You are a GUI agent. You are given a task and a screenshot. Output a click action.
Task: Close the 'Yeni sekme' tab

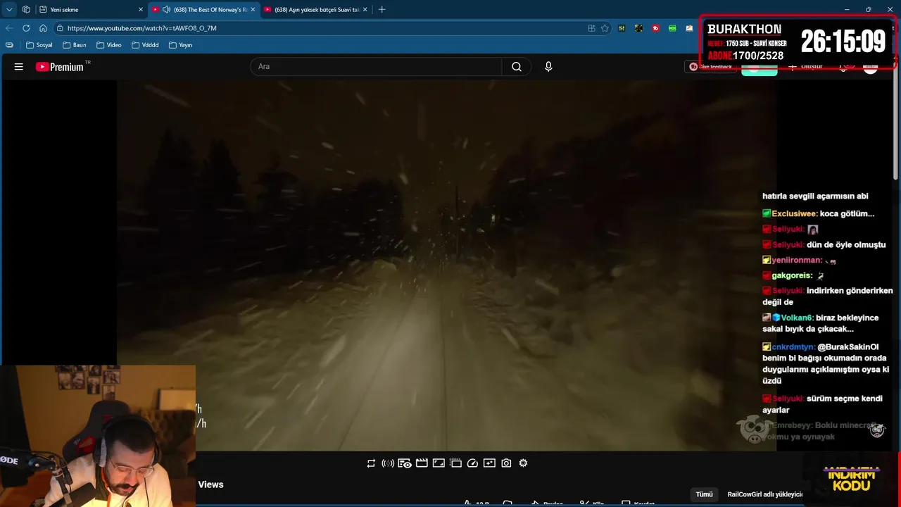pos(140,9)
